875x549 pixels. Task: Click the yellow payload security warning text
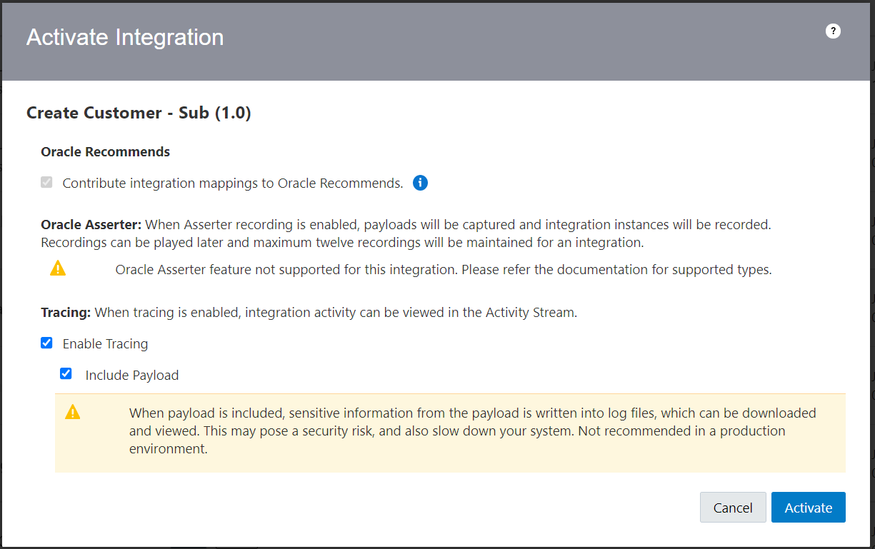click(472, 431)
